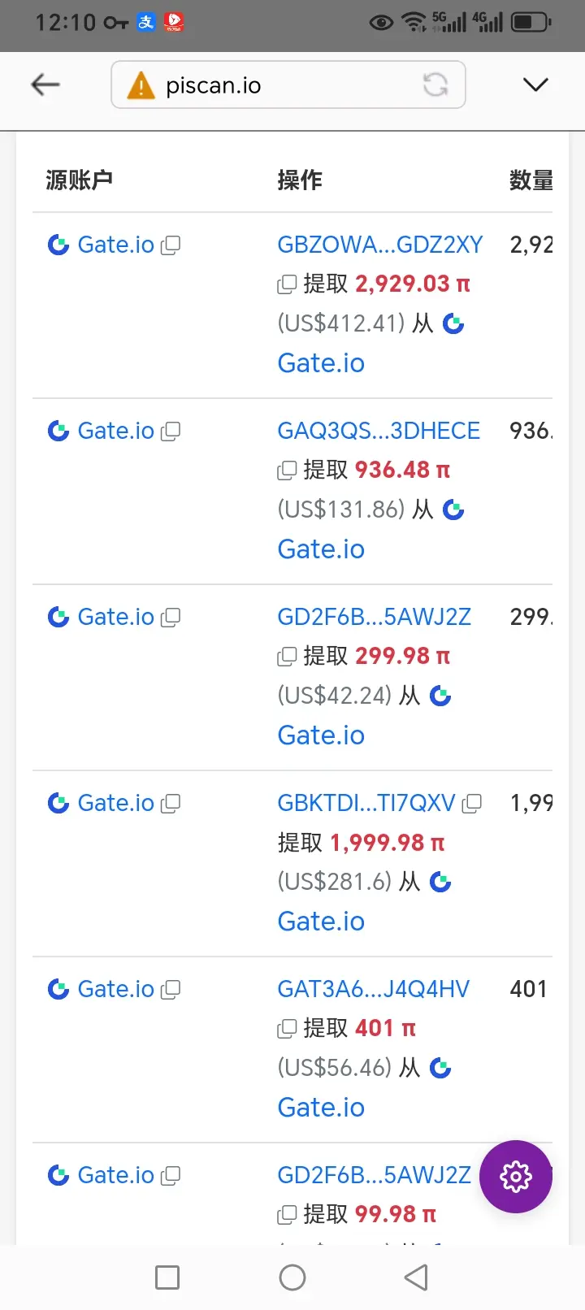Open account GAQ3QS...3DHECE
The image size is (585, 1310).
click(379, 431)
